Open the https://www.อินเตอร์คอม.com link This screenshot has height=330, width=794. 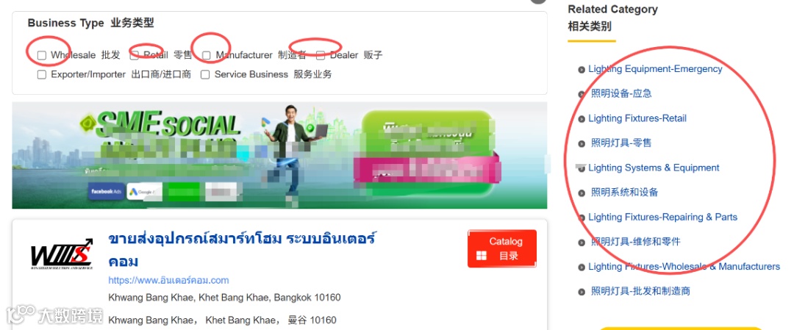[168, 280]
